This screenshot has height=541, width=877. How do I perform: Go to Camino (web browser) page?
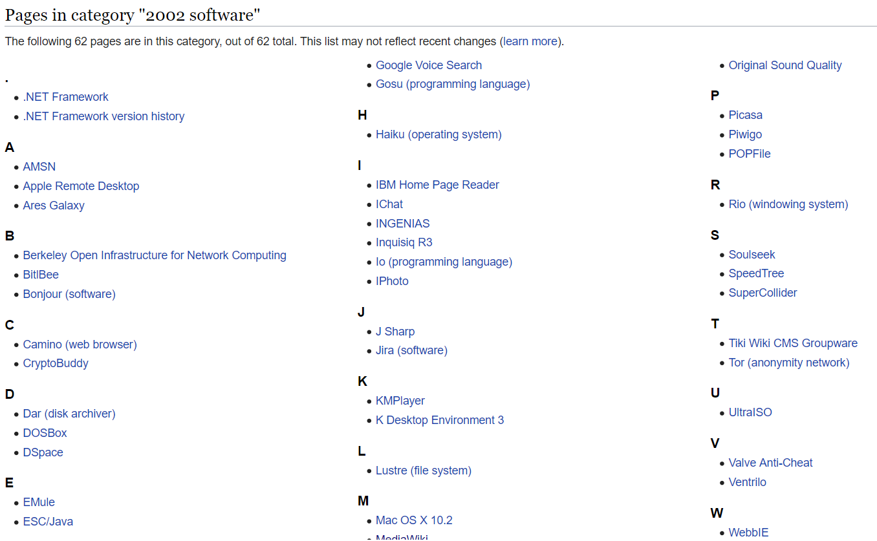tap(80, 345)
